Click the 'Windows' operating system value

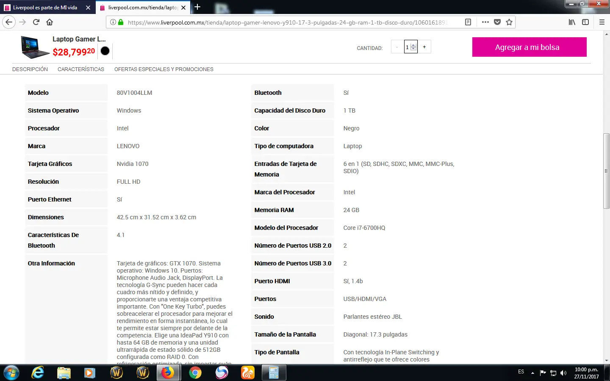[129, 110]
